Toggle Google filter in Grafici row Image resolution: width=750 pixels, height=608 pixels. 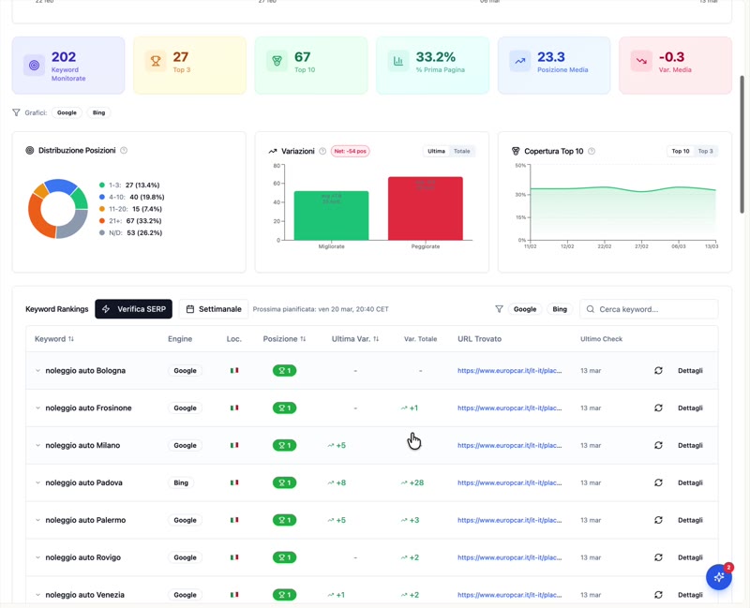tap(67, 112)
